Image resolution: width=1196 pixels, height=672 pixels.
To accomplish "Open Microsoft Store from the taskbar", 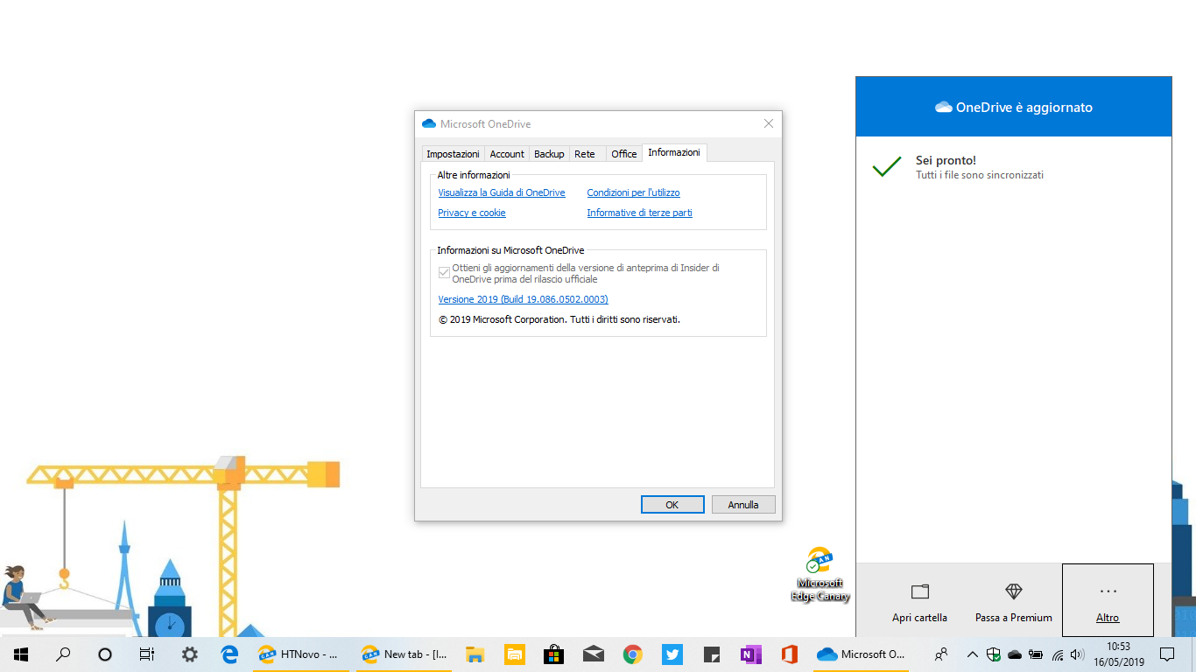I will (553, 654).
